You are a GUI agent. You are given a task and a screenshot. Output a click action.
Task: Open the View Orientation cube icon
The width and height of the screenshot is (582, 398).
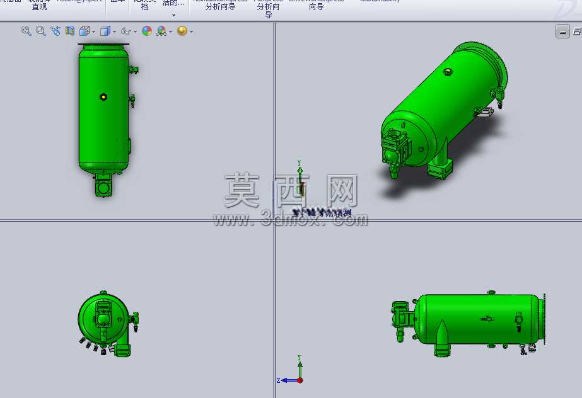coord(84,31)
